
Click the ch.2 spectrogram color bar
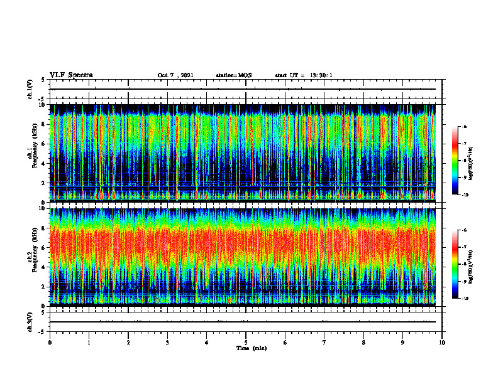(x=455, y=264)
